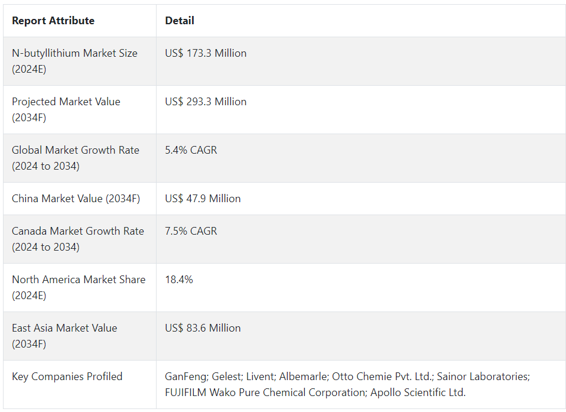Click the GanFeng company name

[x=186, y=377]
